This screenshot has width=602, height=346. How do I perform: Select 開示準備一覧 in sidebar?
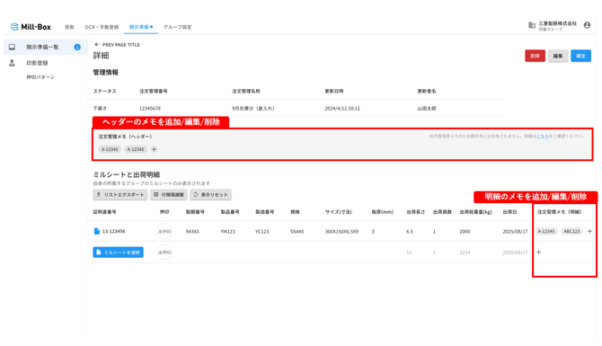coord(45,47)
